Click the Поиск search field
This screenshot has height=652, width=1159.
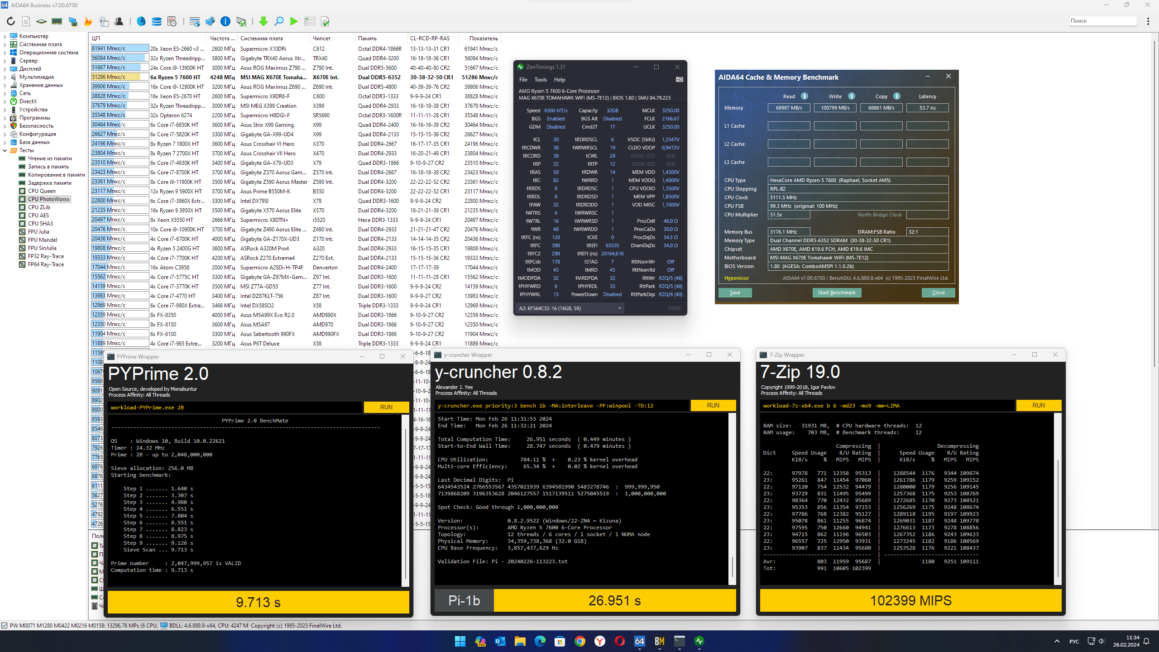[1102, 21]
